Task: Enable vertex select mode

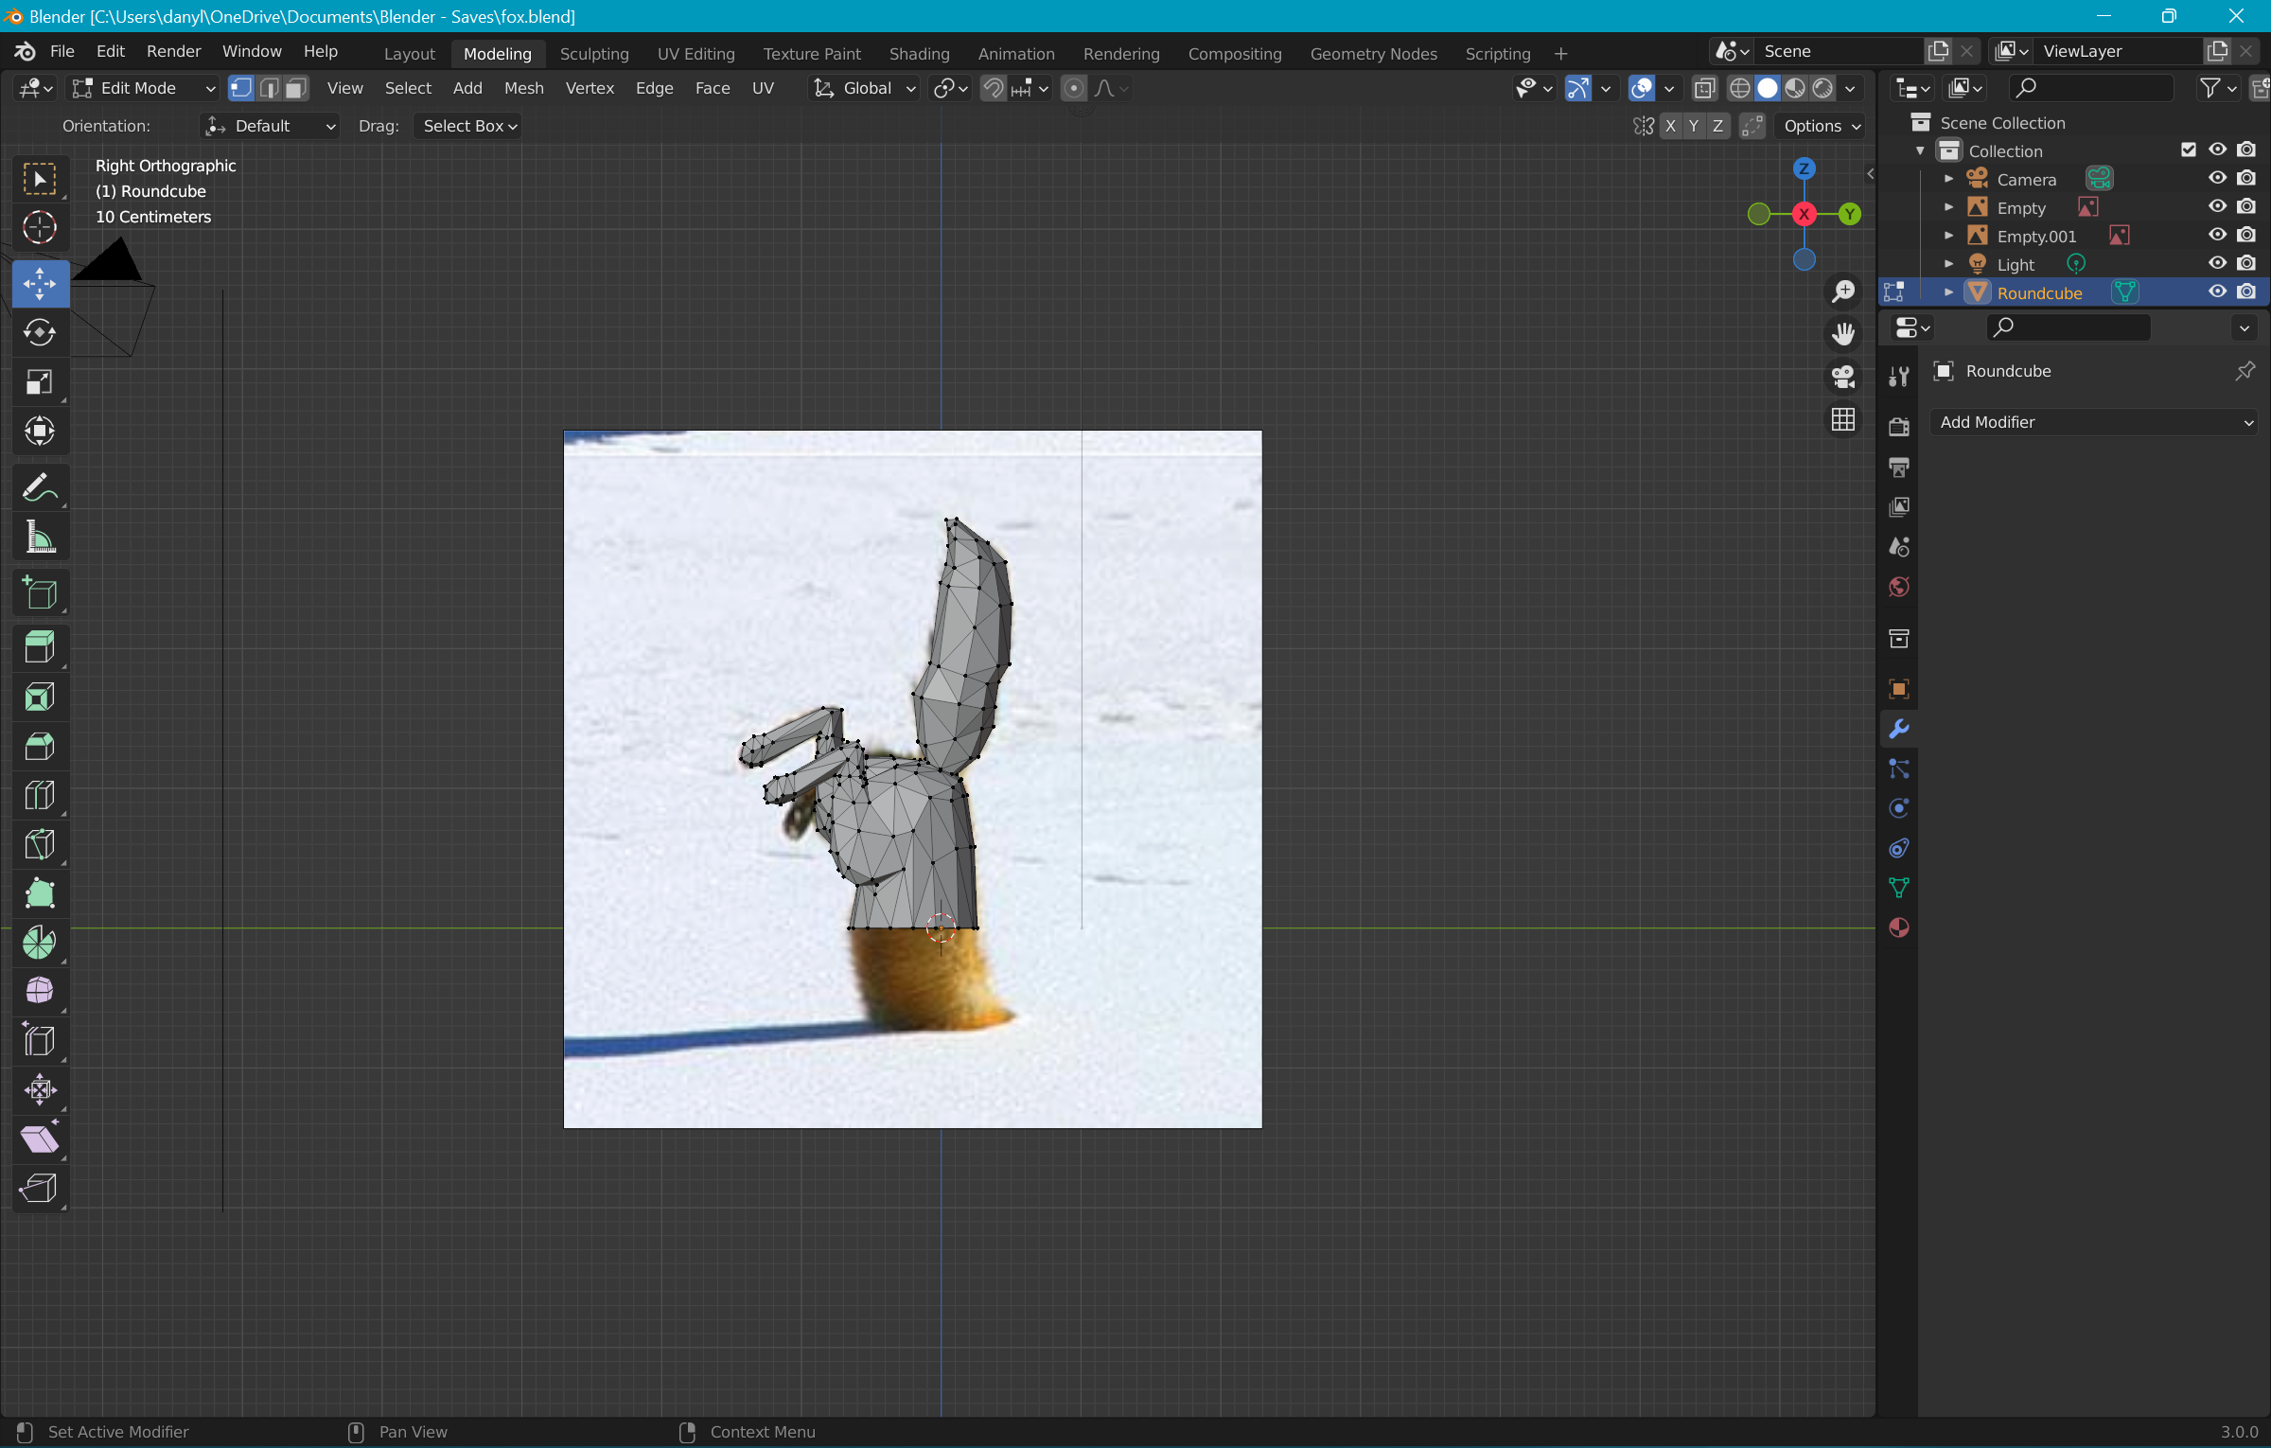Action: (x=241, y=88)
